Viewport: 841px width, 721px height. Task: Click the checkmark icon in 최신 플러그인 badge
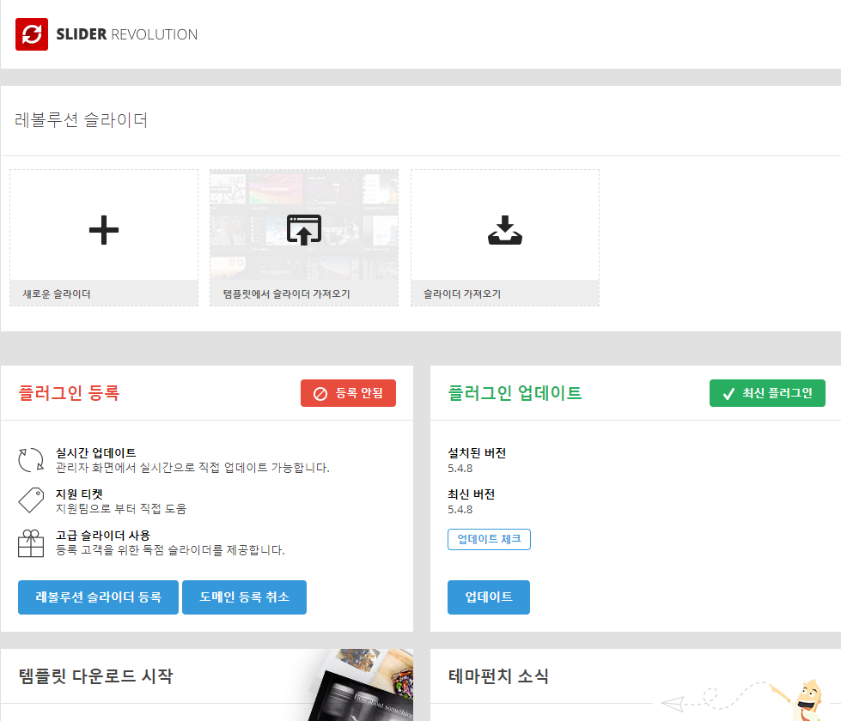coord(728,393)
